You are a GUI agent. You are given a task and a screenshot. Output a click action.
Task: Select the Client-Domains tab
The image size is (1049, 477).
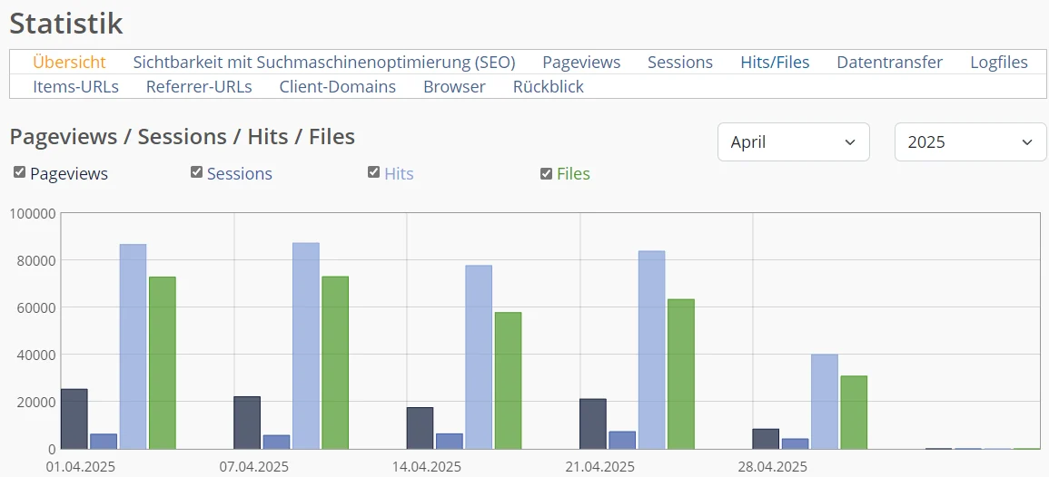[x=338, y=87]
